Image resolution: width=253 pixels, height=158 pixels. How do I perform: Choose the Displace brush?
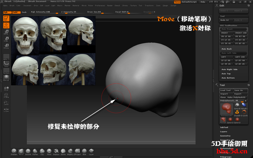[x=56, y=152]
